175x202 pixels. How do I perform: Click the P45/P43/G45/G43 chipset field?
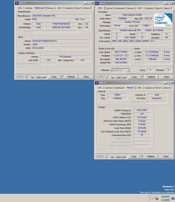click(61, 24)
